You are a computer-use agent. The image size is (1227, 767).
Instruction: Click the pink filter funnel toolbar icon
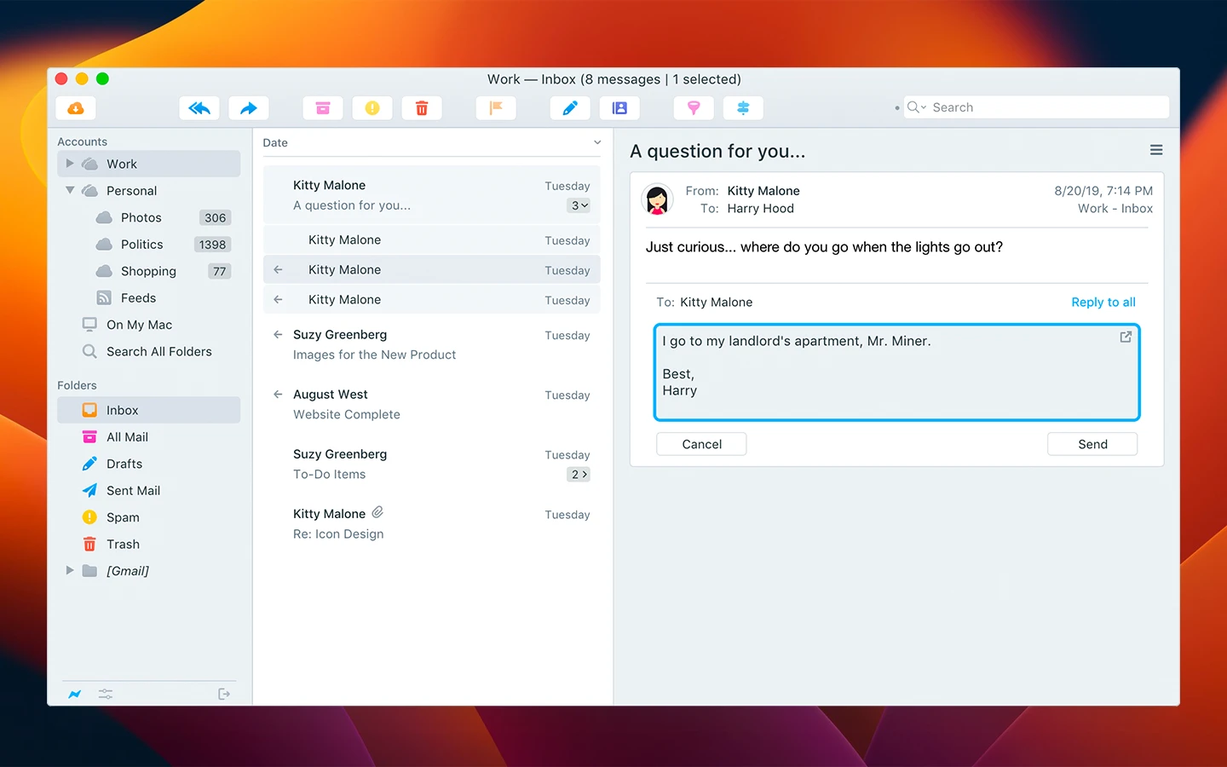click(694, 108)
